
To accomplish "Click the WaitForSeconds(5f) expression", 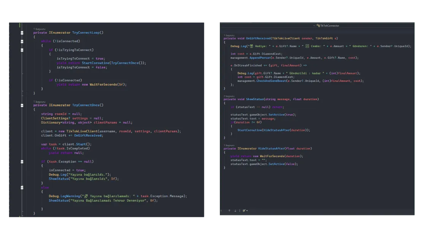I will 108,85.
